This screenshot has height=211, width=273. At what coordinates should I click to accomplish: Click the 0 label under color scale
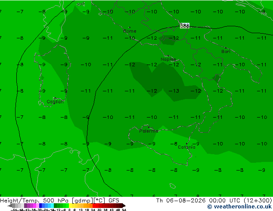click(x=69, y=210)
